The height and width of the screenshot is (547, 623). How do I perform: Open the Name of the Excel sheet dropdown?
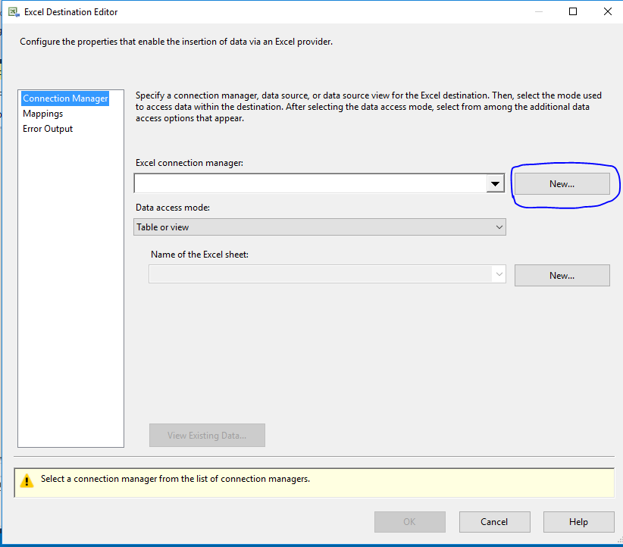[x=327, y=274]
